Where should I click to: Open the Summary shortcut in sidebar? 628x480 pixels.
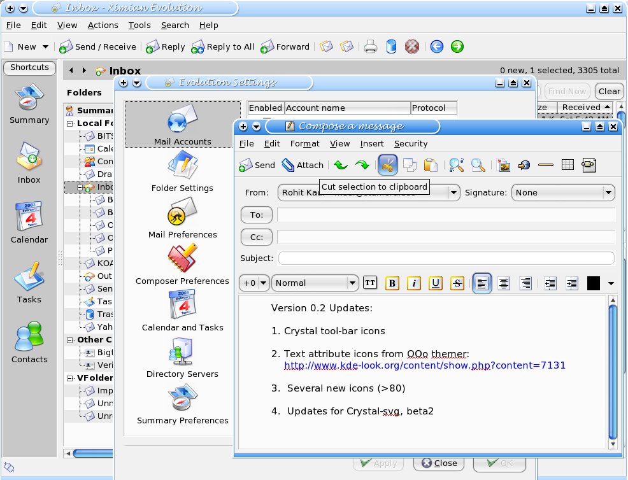point(29,103)
